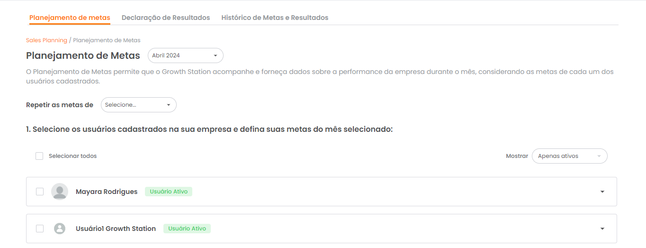
Task: Toggle the Selecionar todos checkbox
Action: click(x=39, y=156)
